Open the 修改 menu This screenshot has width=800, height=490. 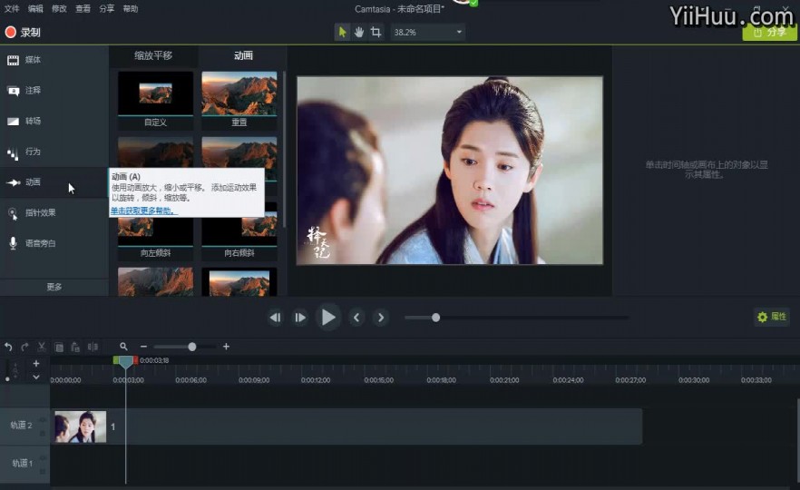coord(59,9)
